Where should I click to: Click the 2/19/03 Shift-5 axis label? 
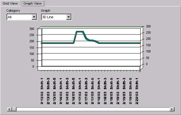130,91
